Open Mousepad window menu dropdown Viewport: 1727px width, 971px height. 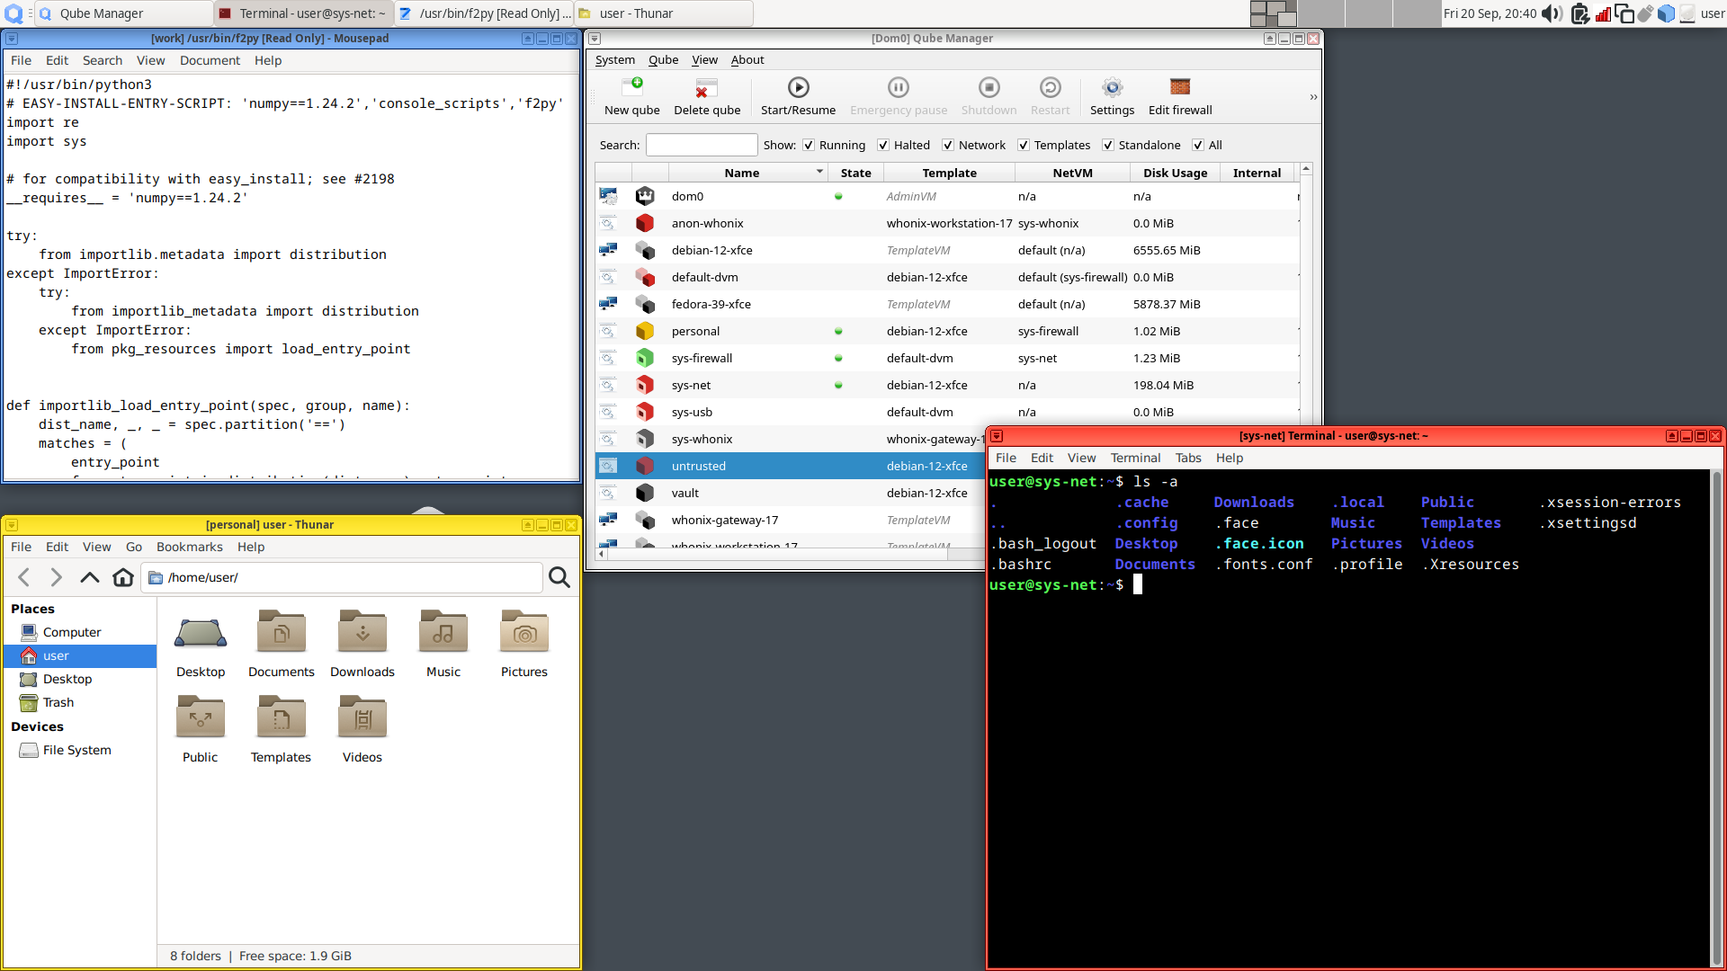12,39
